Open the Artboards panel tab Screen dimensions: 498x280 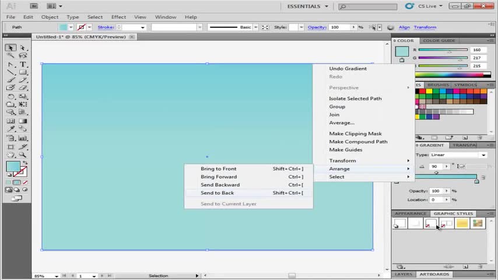(434, 274)
